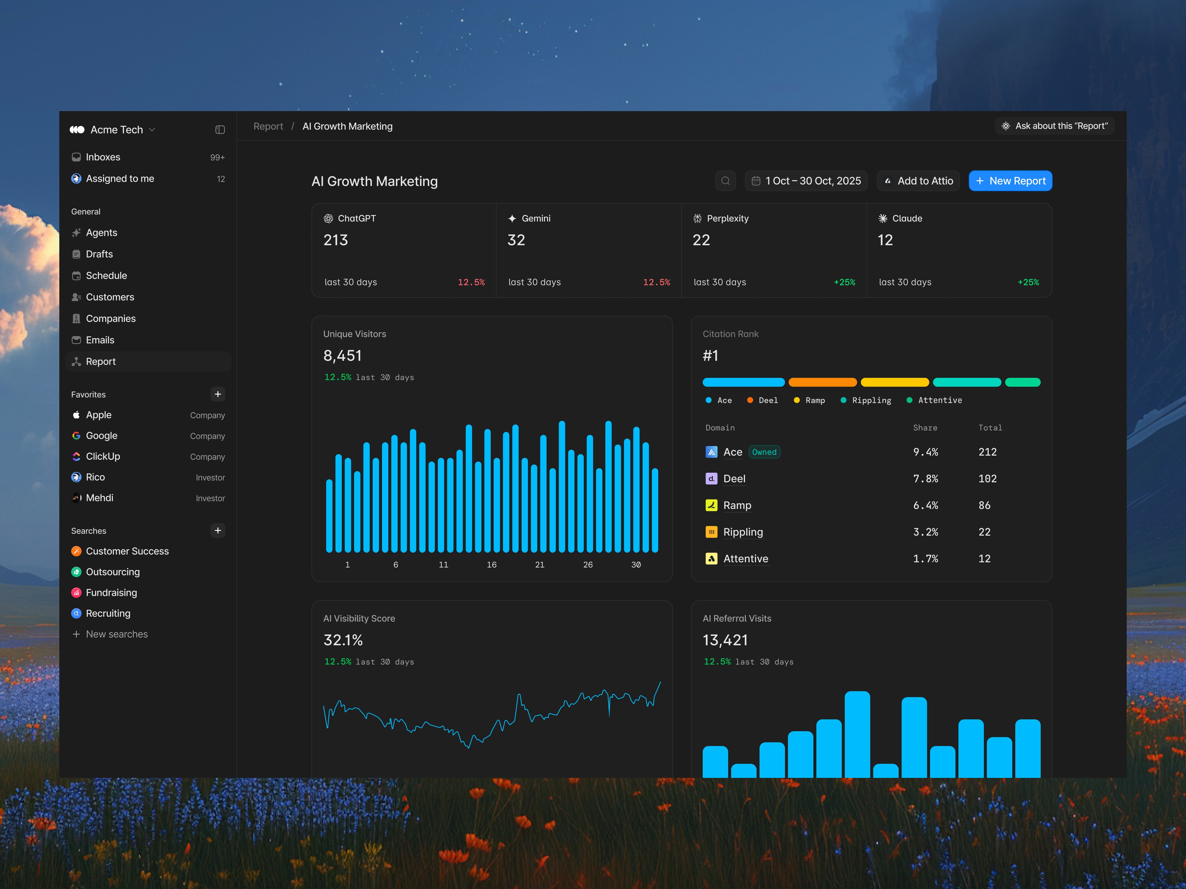Screen dimensions: 1186x889
Task: Click the Ace domain logo icon
Action: [x=711, y=452]
